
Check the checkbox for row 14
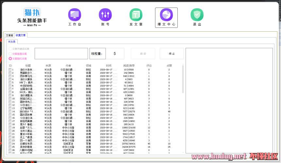pos(10,111)
